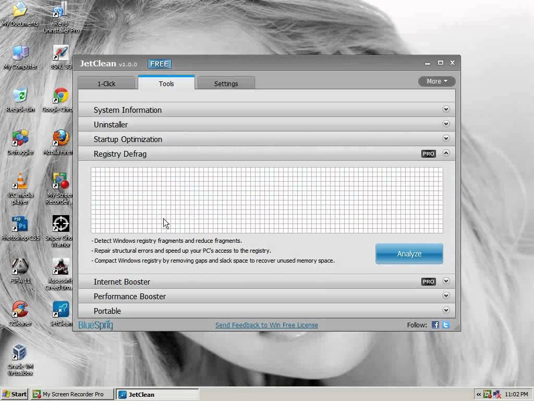Launch Assassin's Creed desktop shortcut

point(60,275)
